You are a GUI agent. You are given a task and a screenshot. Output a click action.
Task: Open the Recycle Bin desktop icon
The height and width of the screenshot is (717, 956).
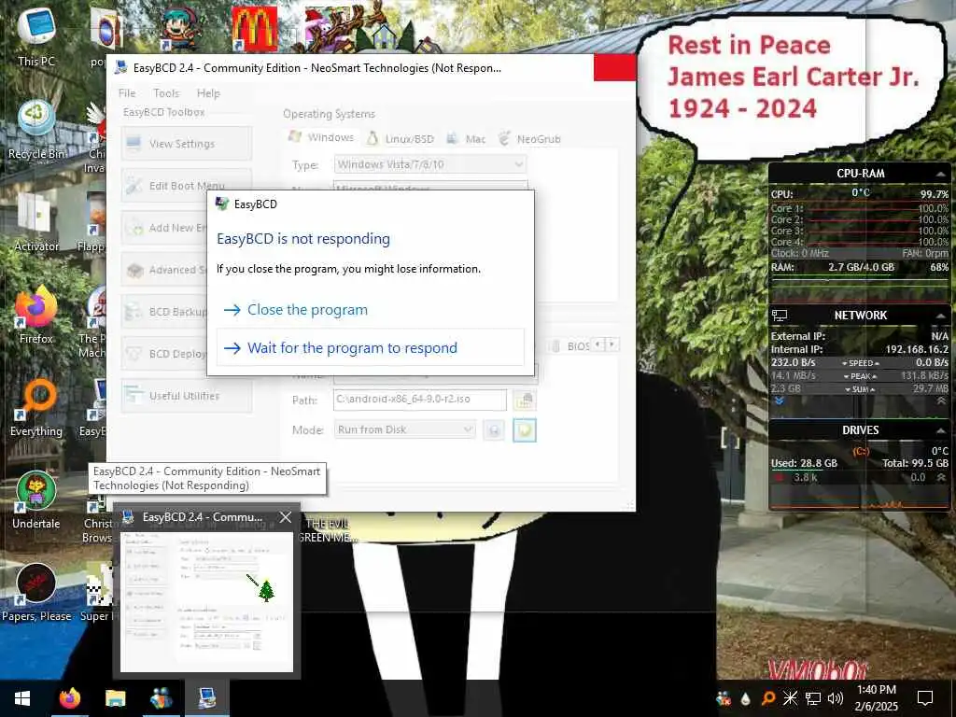(x=36, y=129)
